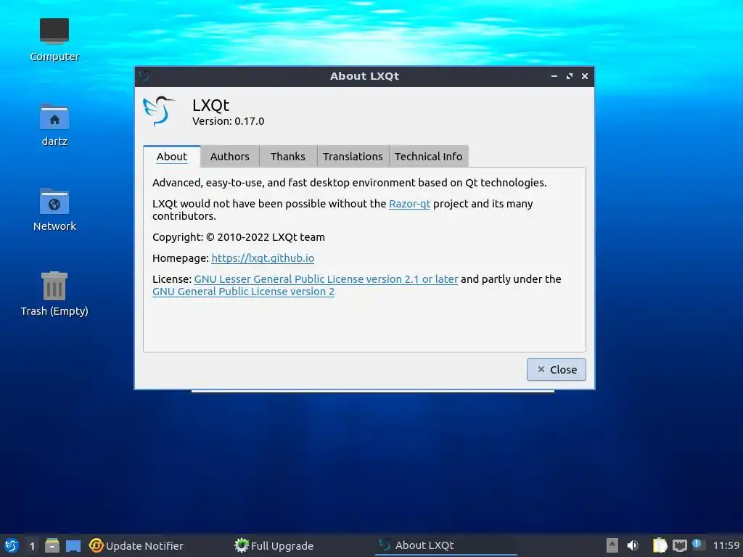This screenshot has height=557, width=743.
Task: Open the volume control speaker icon
Action: (x=633, y=545)
